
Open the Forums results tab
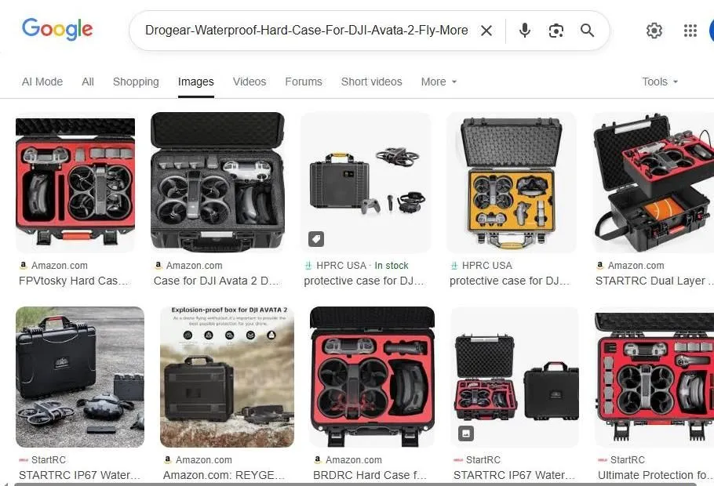point(303,82)
